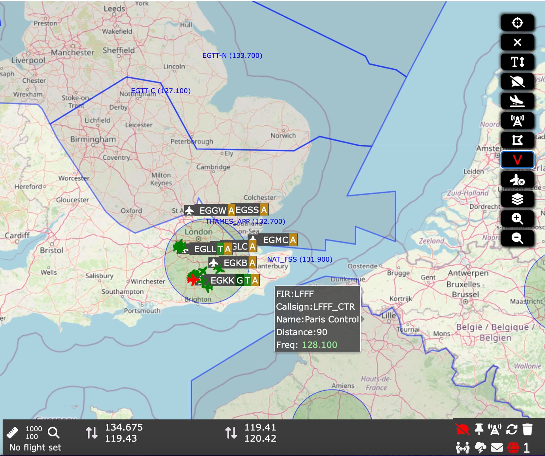545x456 pixels.
Task: Click the swap arrows beside 119.41
Action: point(231,433)
